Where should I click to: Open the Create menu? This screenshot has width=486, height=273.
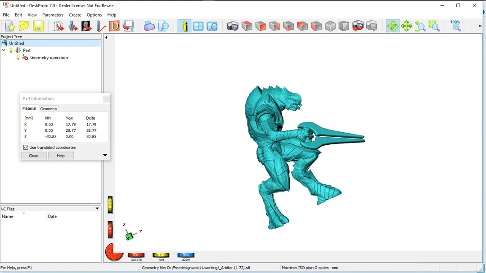click(x=75, y=15)
